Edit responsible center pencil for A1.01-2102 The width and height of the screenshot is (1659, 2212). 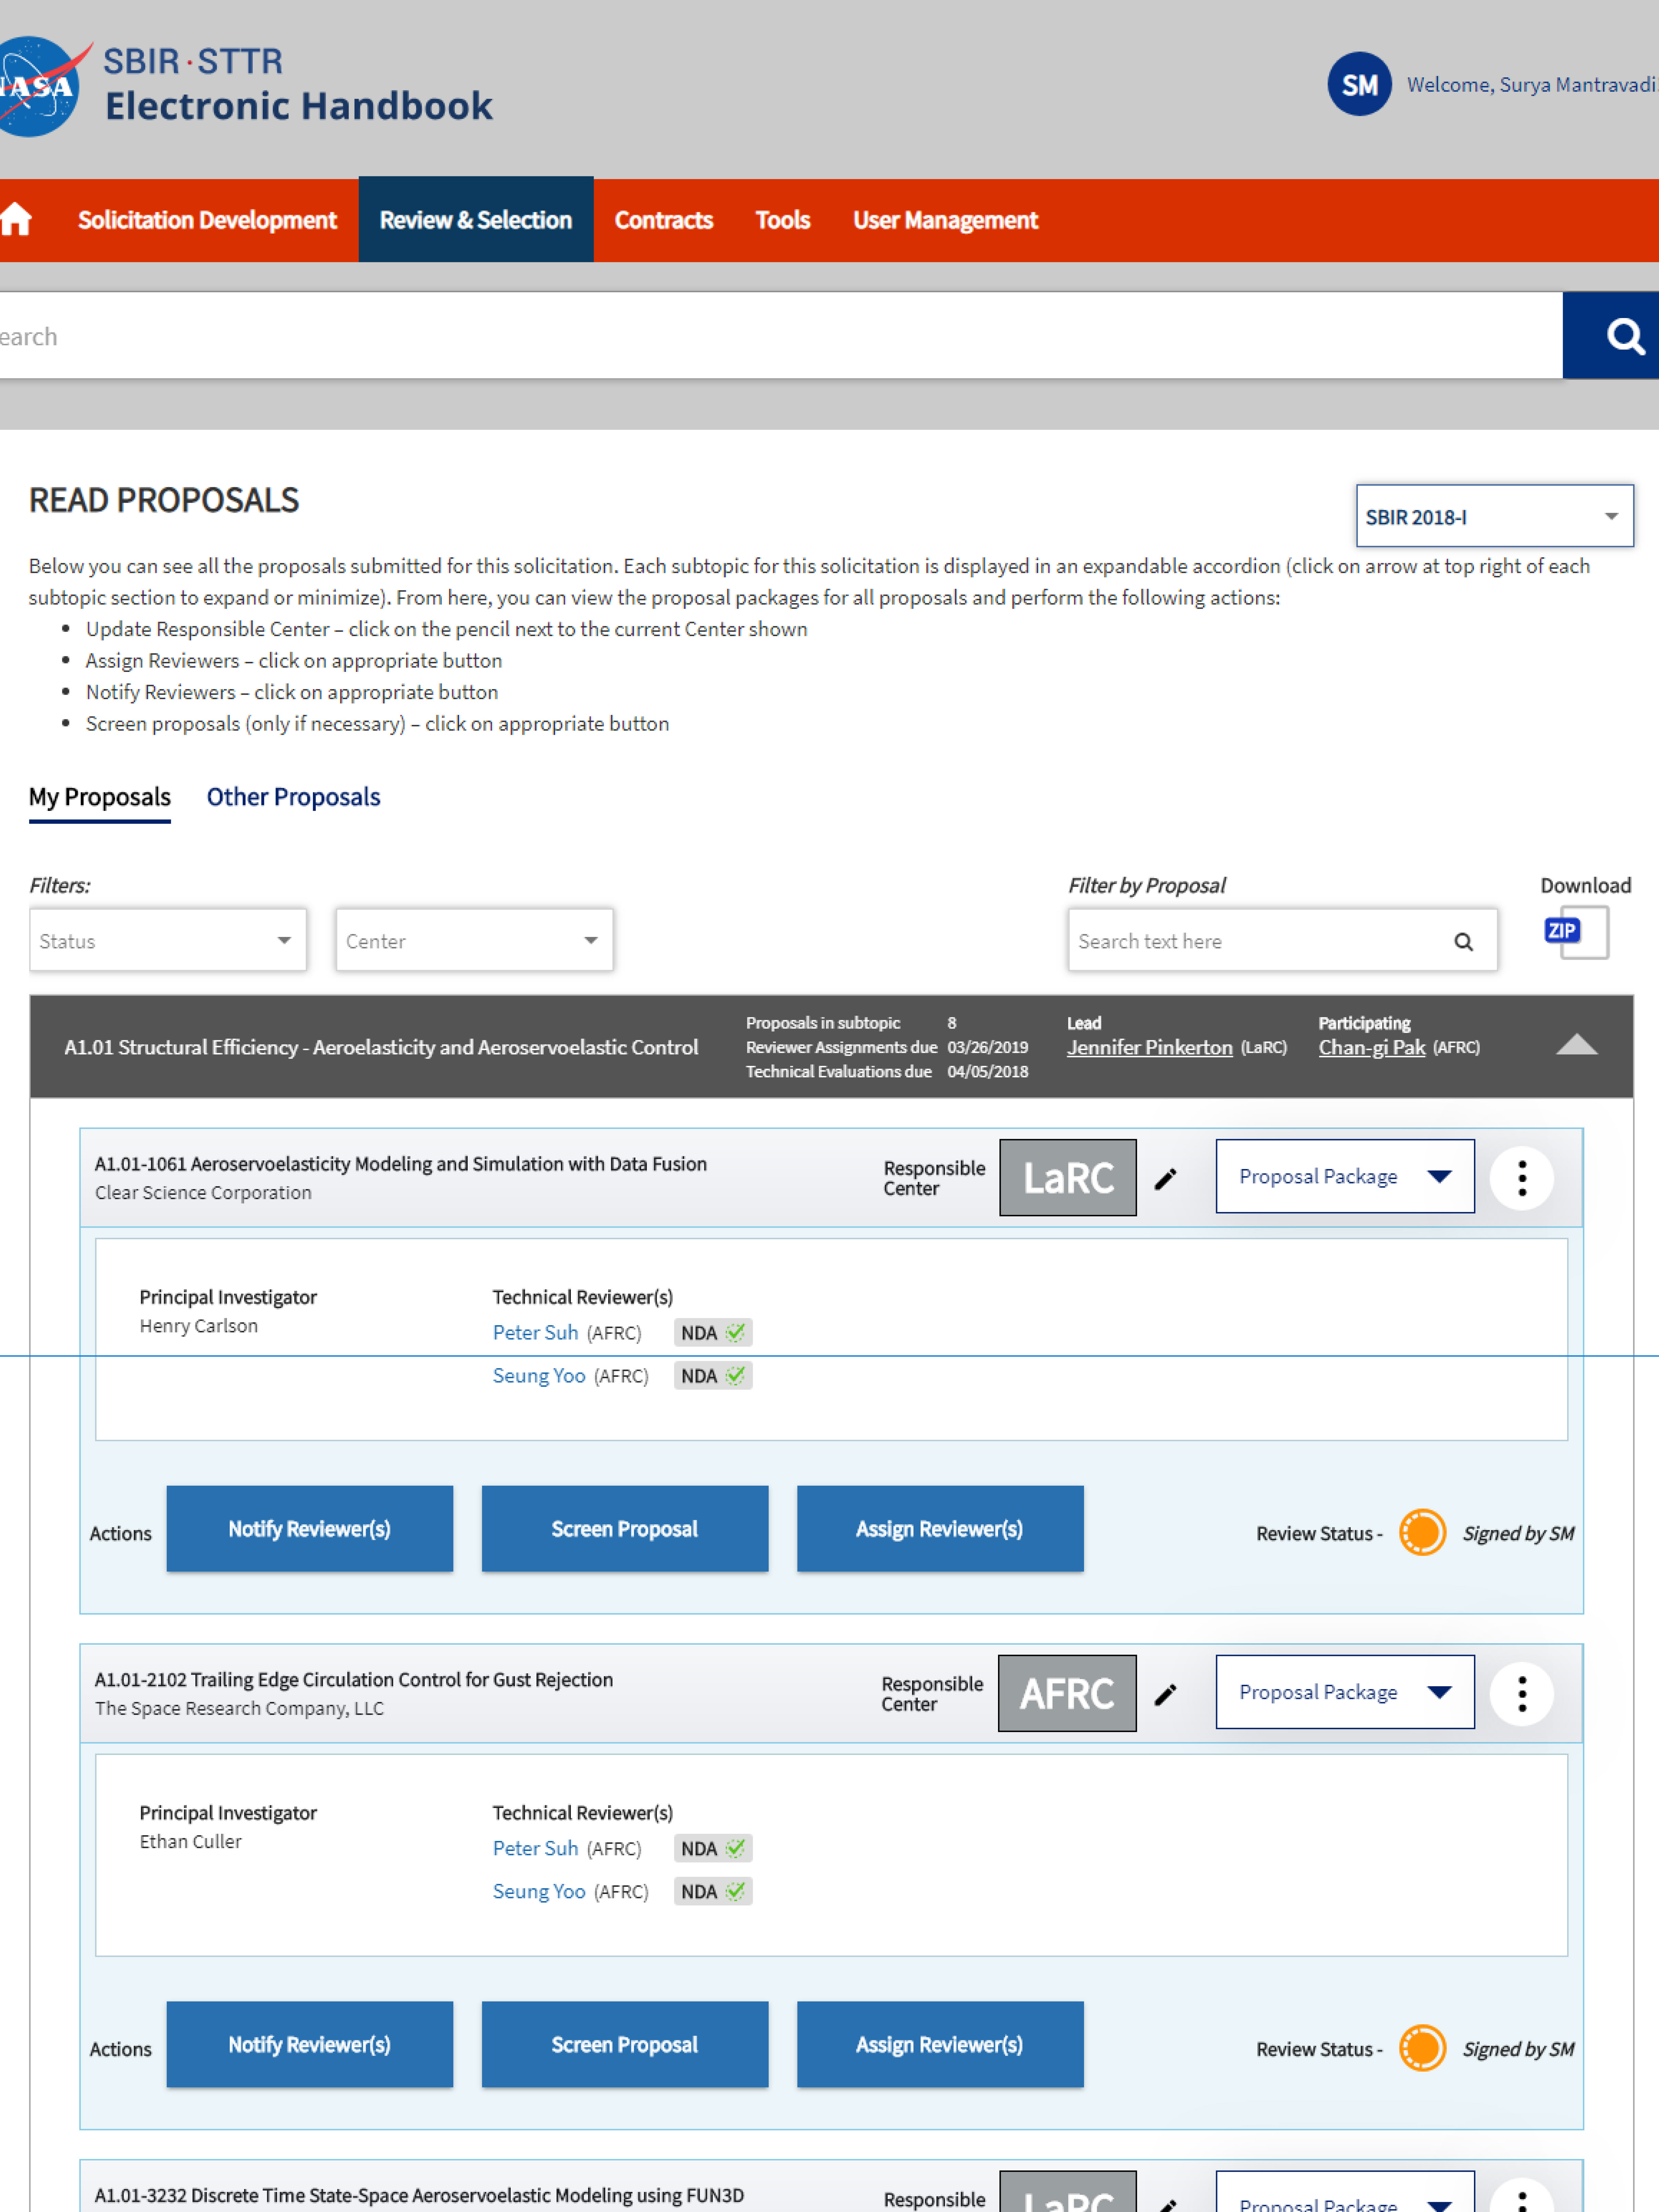[1165, 1694]
